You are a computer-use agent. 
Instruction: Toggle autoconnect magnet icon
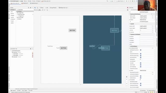point(37,10)
